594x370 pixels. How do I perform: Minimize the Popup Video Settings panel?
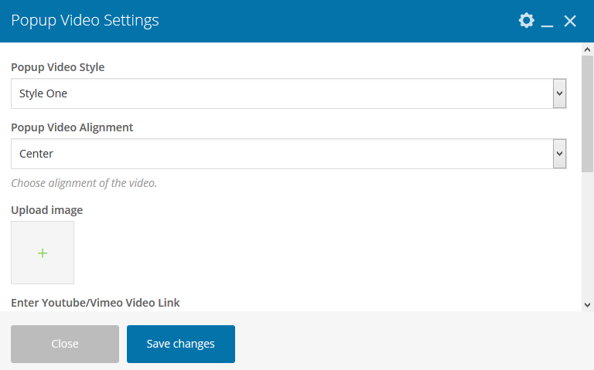click(x=548, y=22)
